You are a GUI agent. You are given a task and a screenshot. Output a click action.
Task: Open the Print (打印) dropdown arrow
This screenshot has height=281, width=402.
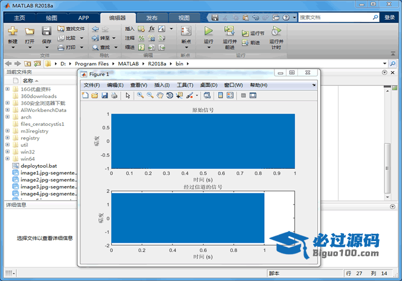[82, 47]
